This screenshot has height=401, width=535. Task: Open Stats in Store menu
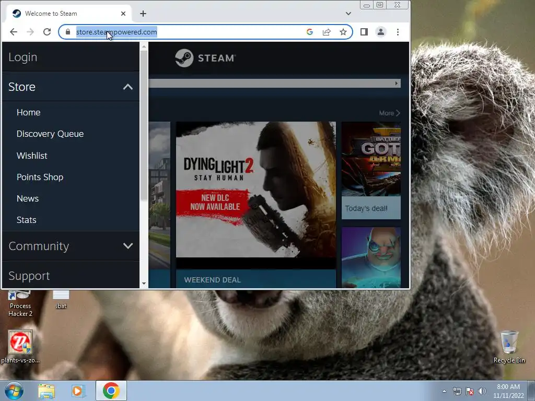pyautogui.click(x=27, y=220)
